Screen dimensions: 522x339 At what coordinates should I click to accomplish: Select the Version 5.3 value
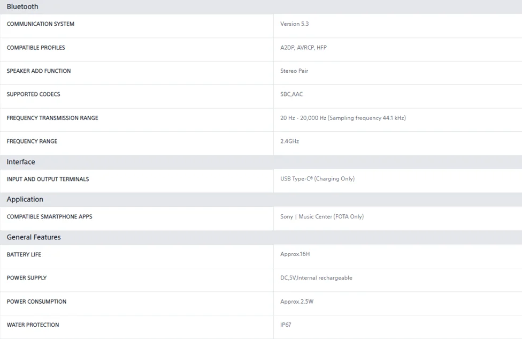(x=294, y=24)
